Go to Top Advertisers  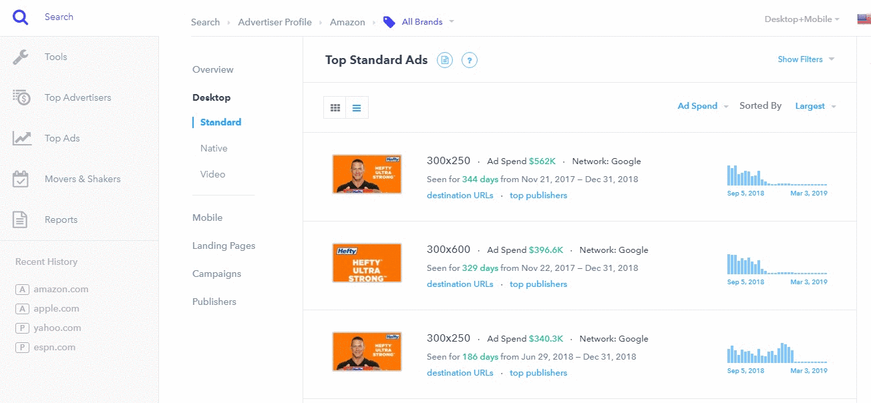pos(78,97)
